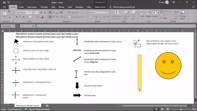This screenshot has height=111, width=197.
Task: Open Find & Select
Action: pyautogui.click(x=183, y=15)
